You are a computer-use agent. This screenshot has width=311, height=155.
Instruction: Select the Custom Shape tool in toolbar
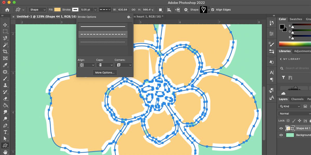(5, 145)
